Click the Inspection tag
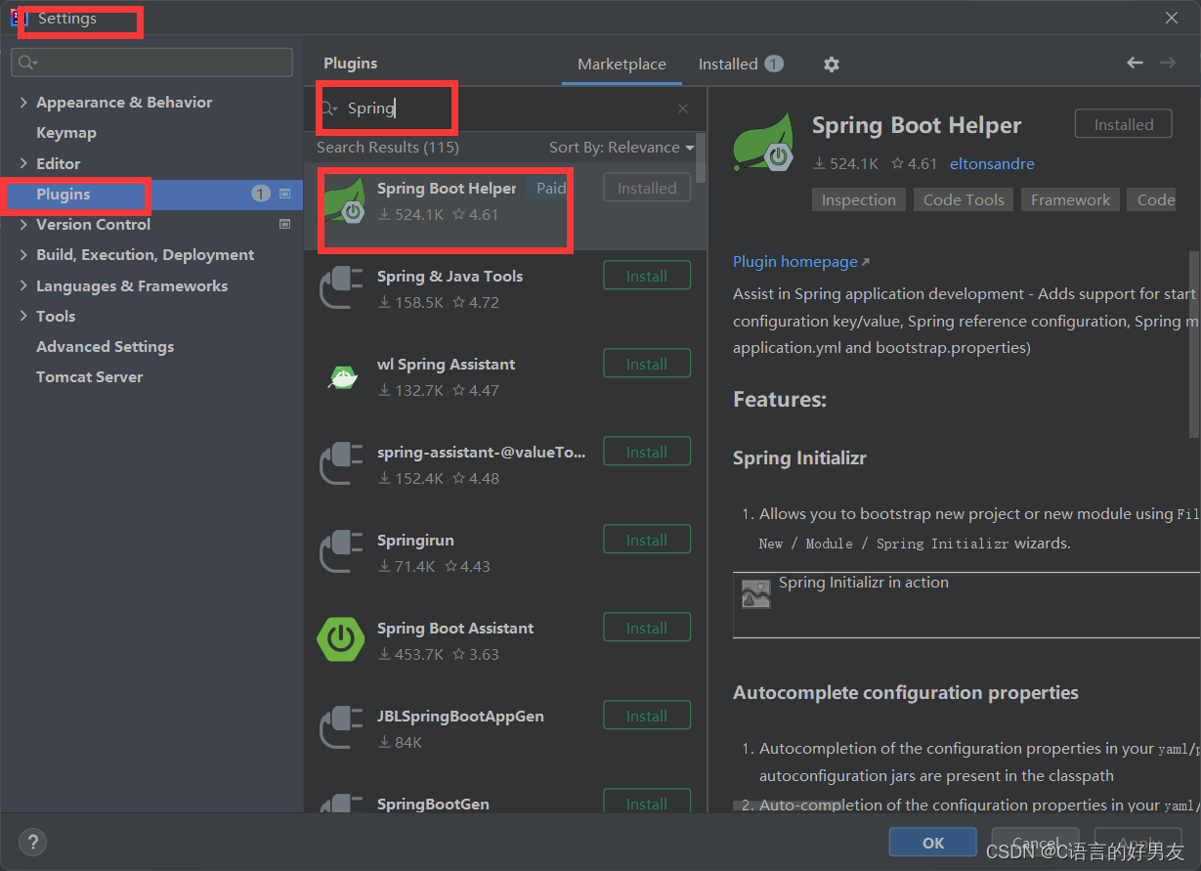Image resolution: width=1201 pixels, height=871 pixels. tap(859, 199)
